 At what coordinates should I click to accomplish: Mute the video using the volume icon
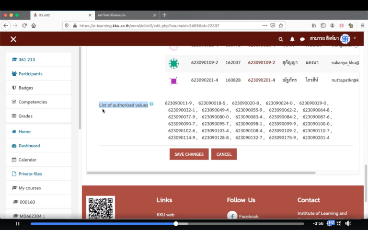coord(348,223)
